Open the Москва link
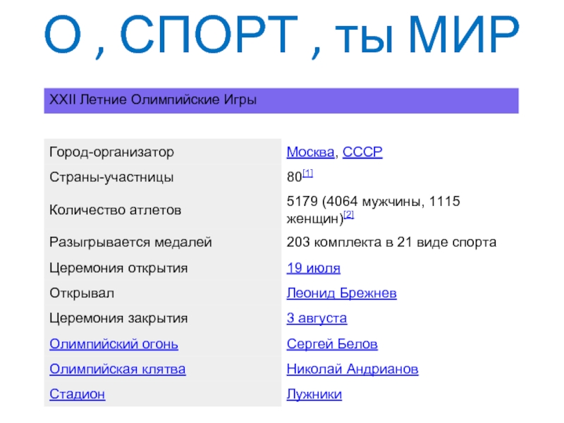Screen dimensions: 564x423 [310, 152]
